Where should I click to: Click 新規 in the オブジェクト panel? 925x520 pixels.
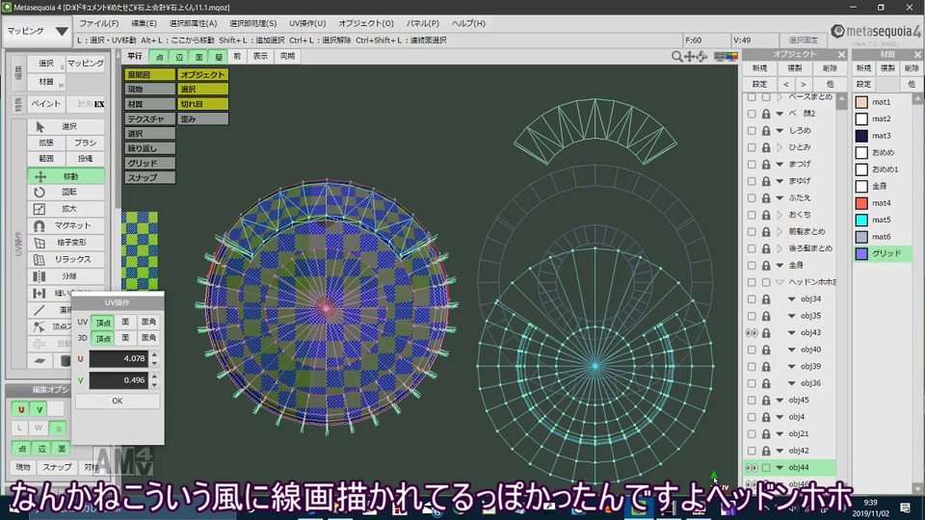tap(759, 68)
